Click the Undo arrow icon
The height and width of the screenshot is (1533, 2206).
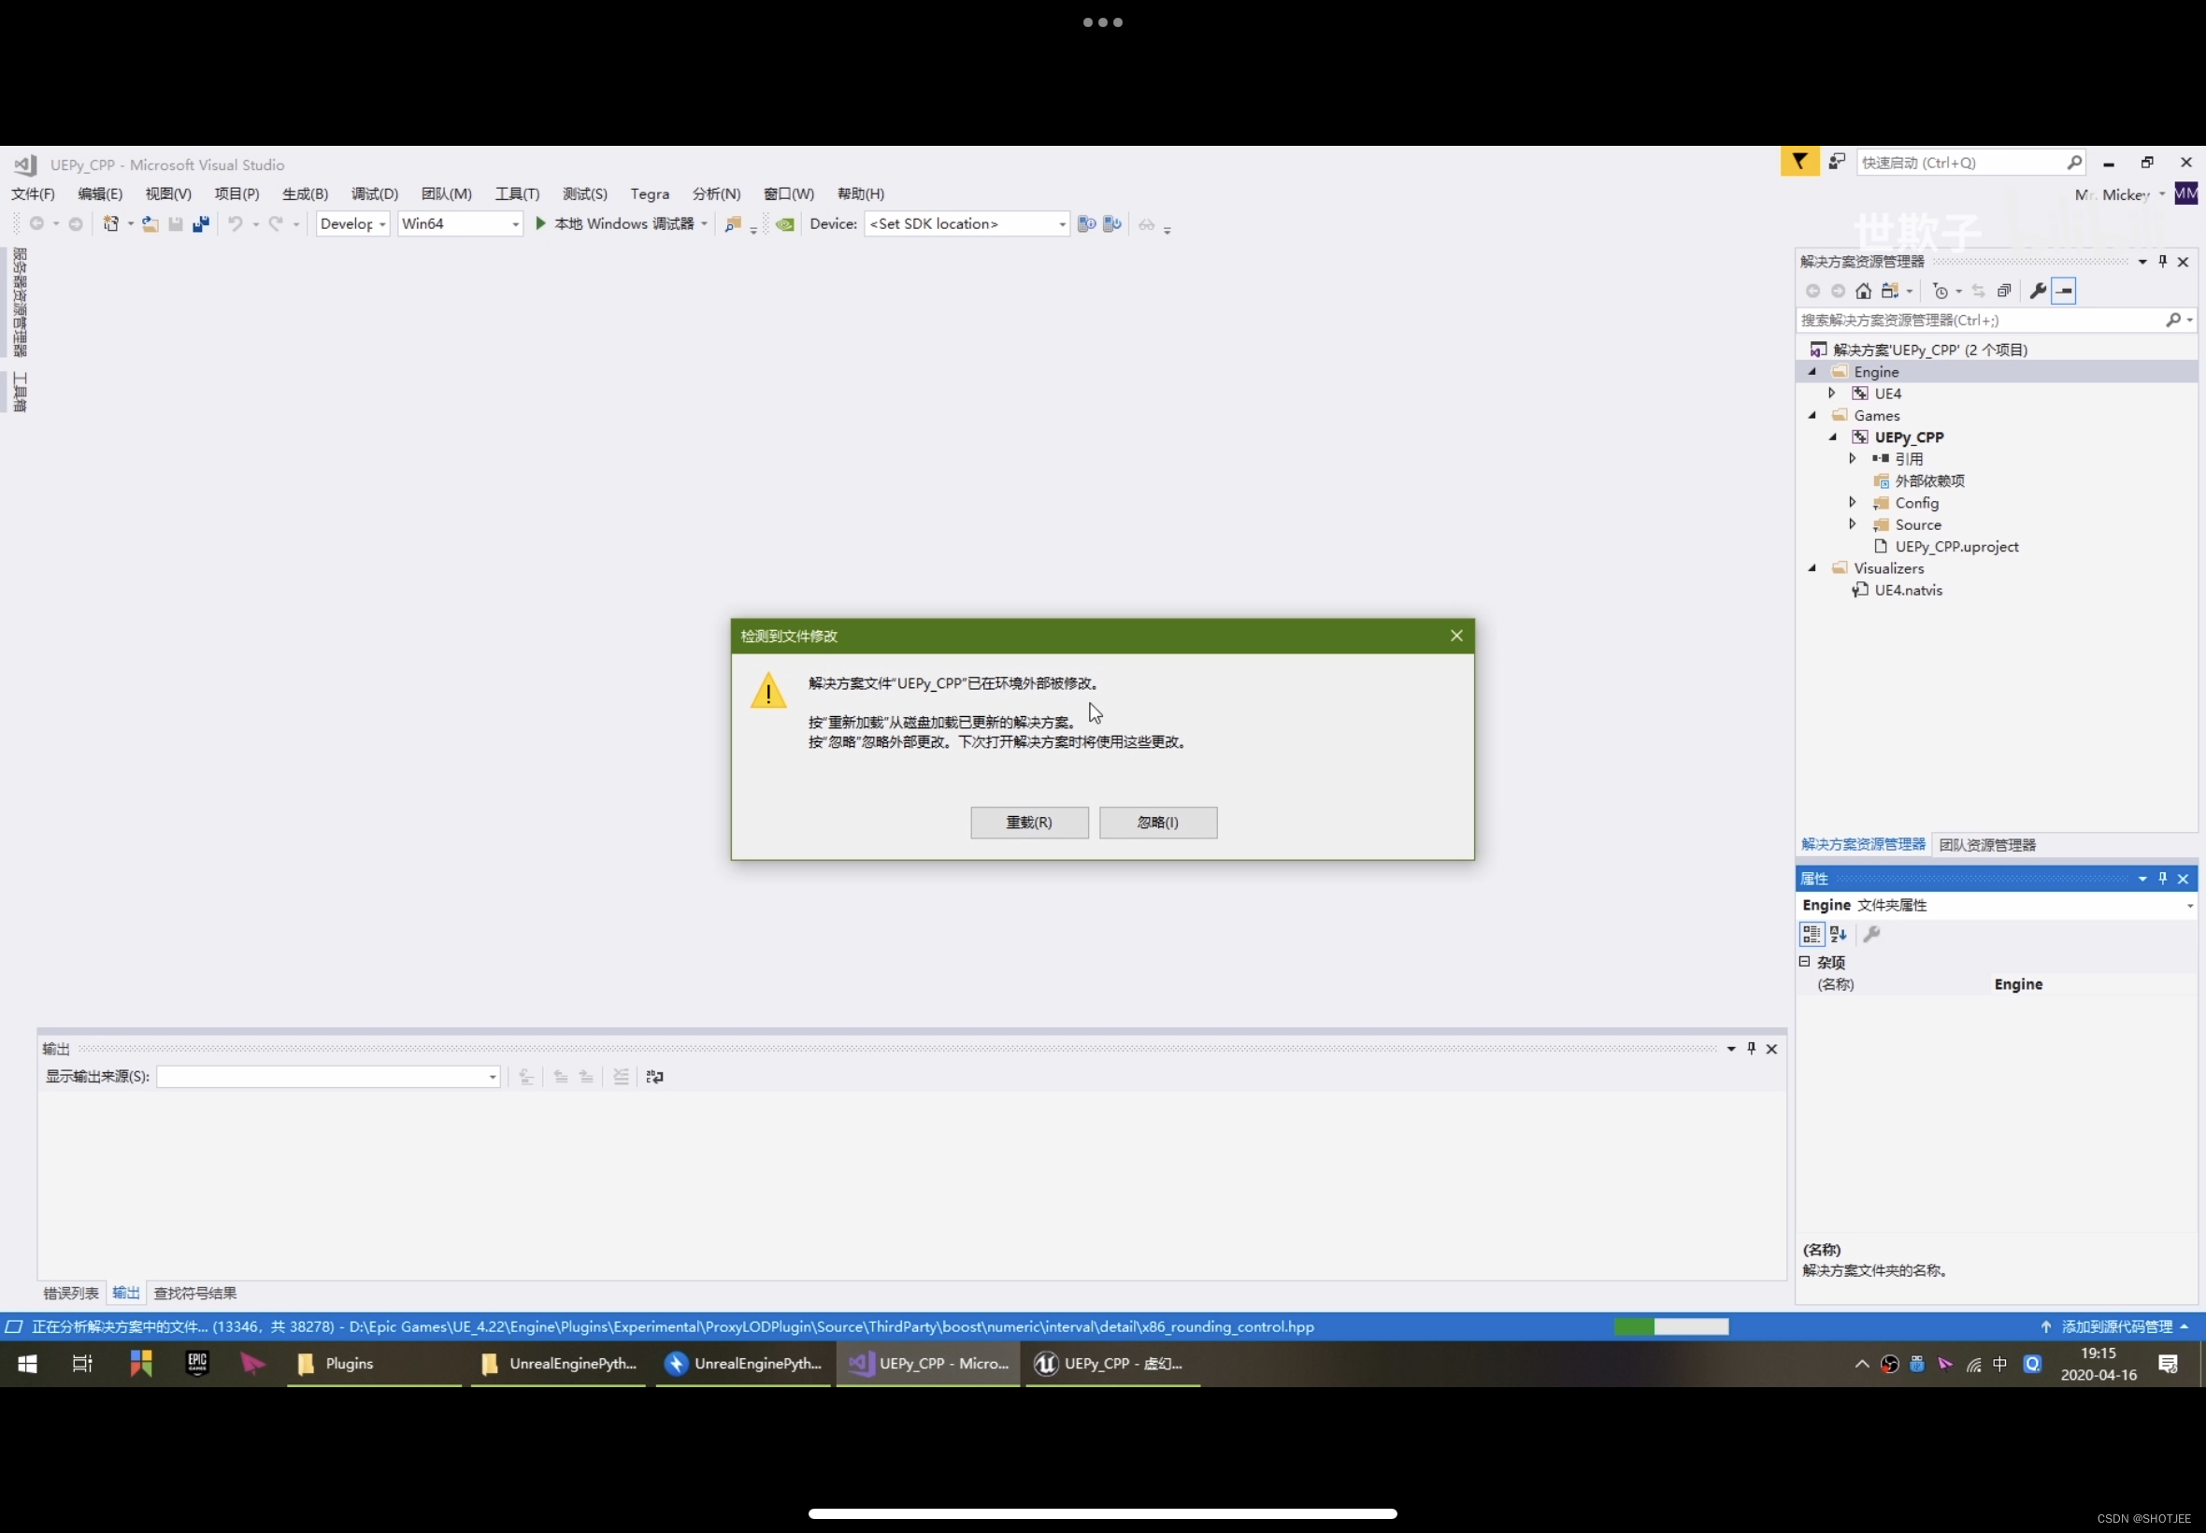pos(235,223)
